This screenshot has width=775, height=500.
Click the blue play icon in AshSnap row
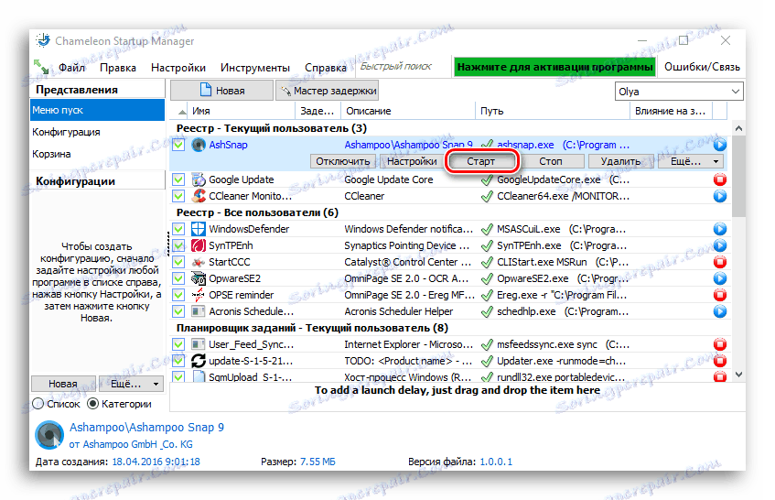tap(719, 145)
